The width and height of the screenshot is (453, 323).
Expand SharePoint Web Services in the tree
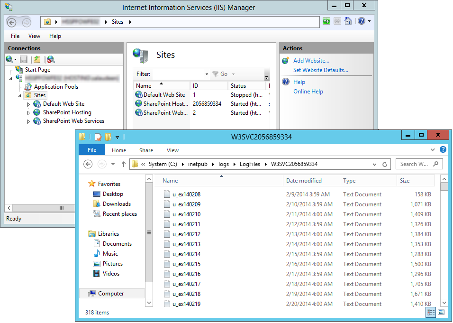pos(28,121)
